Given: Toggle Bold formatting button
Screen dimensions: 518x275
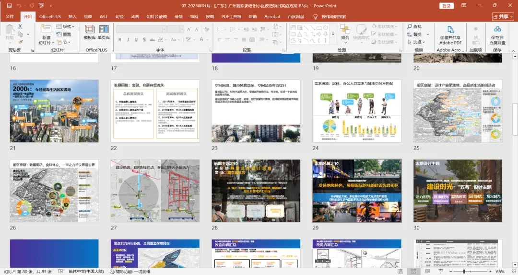Looking at the screenshot, I should point(119,40).
